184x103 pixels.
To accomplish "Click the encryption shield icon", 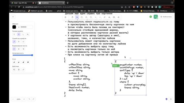I will pyautogui.click(x=166, y=99).
